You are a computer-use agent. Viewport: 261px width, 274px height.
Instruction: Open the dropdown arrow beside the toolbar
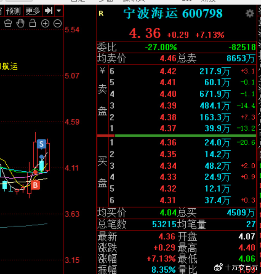click(x=58, y=11)
